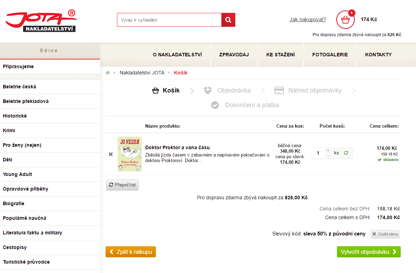Open Populárně naučná sidebar category
416x273 pixels.
[x=50, y=218]
